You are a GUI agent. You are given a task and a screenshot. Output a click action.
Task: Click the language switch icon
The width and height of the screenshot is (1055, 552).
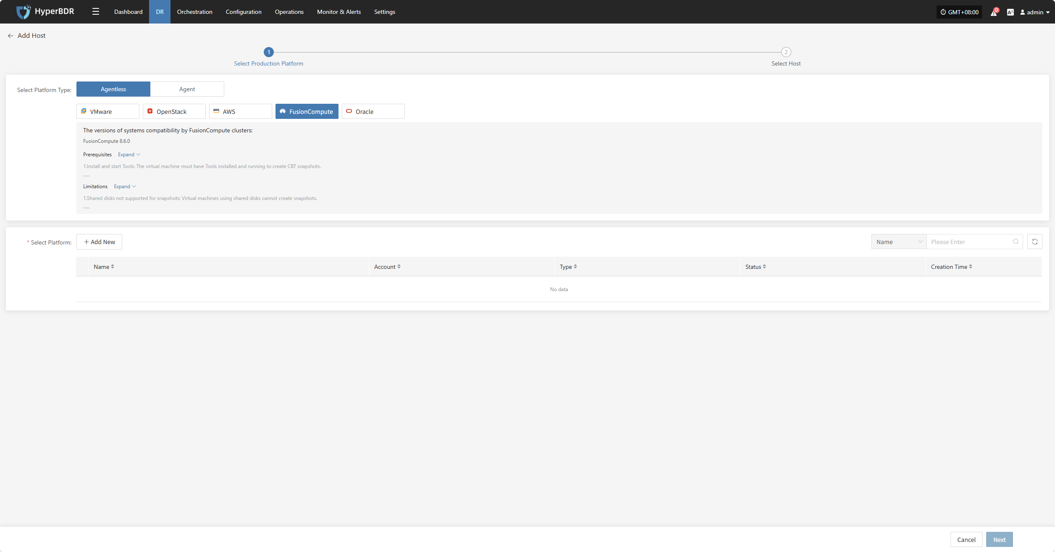point(1010,12)
